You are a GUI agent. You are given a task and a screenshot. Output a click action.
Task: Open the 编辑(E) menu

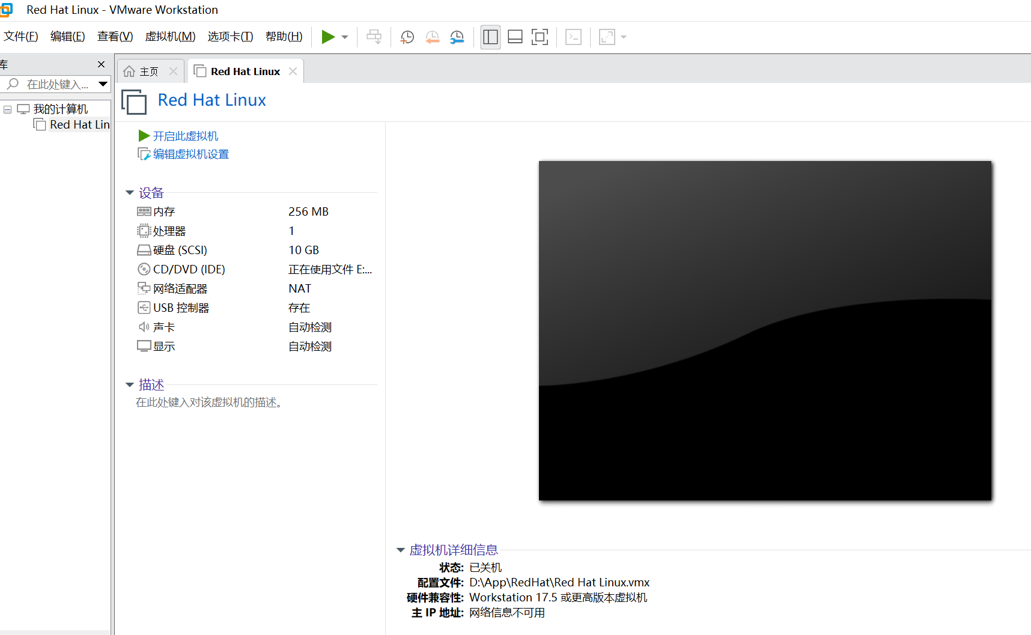68,37
